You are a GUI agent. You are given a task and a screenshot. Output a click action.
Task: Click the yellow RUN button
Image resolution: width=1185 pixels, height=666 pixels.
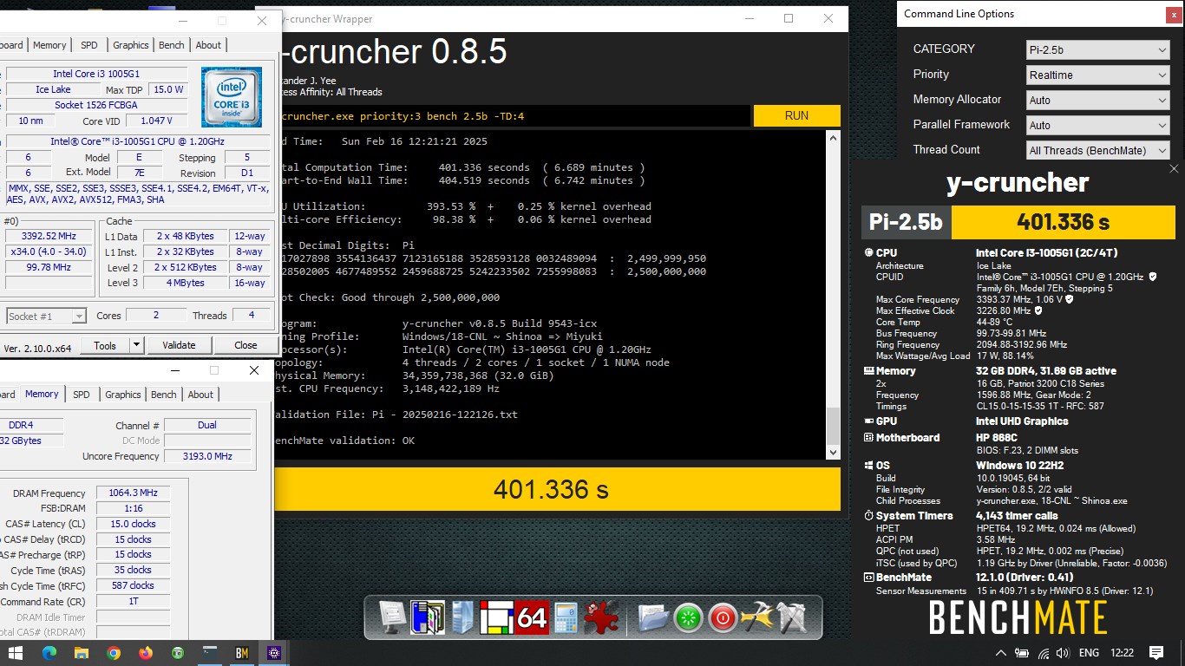796,115
